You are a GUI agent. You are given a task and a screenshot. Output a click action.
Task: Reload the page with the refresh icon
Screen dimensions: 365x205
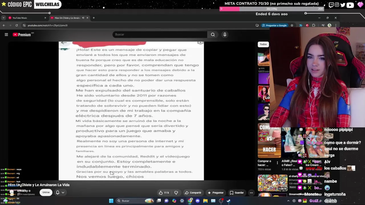[17, 25]
